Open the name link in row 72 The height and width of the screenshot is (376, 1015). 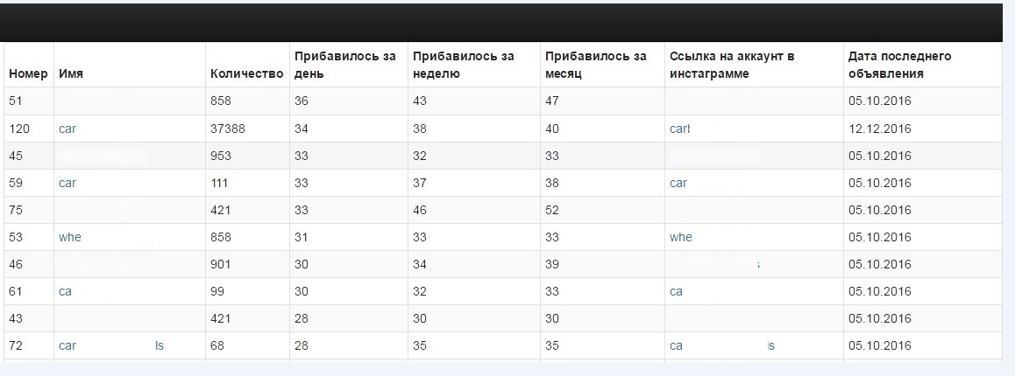(x=111, y=345)
